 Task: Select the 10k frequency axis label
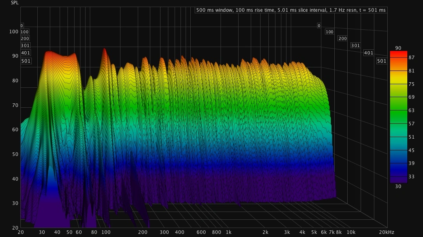coord(351,232)
